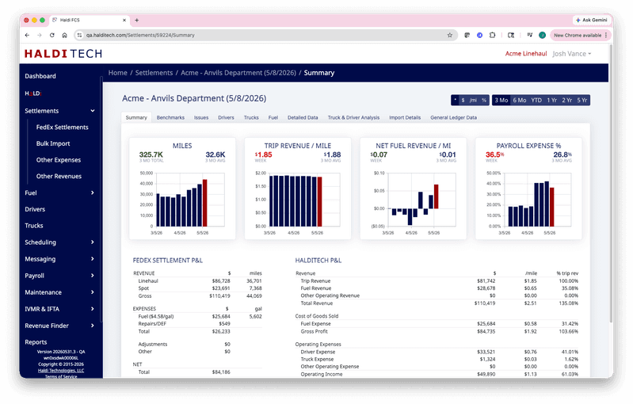Click New Chrome available update button
The width and height of the screenshot is (633, 404).
580,35
